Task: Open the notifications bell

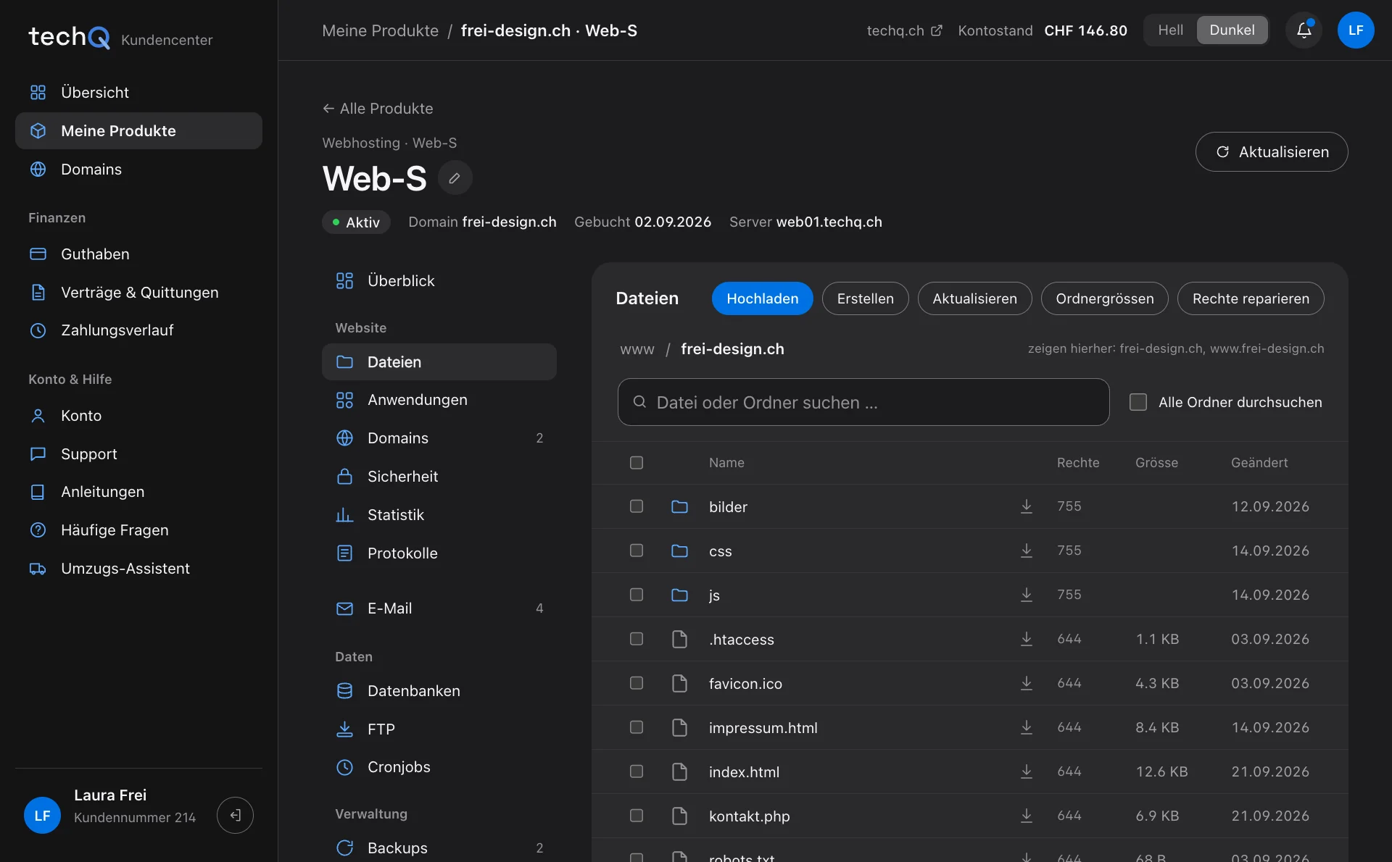Action: [1304, 30]
